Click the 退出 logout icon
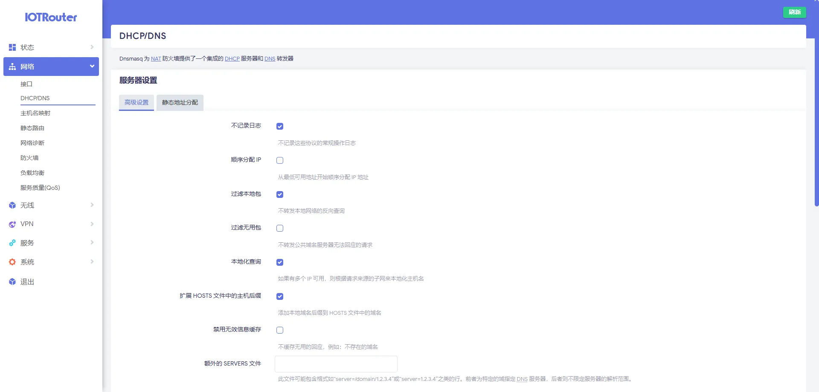 (x=12, y=282)
